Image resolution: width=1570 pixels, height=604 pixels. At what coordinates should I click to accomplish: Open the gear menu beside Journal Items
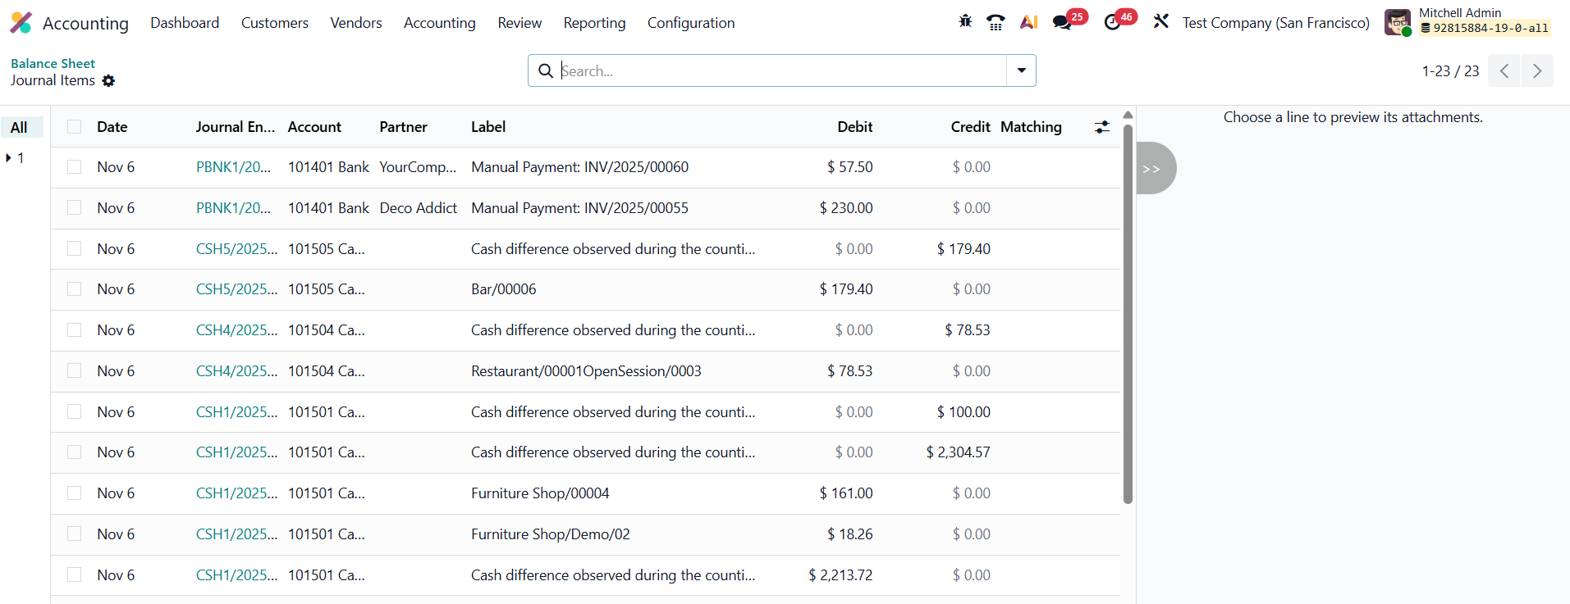(x=108, y=81)
